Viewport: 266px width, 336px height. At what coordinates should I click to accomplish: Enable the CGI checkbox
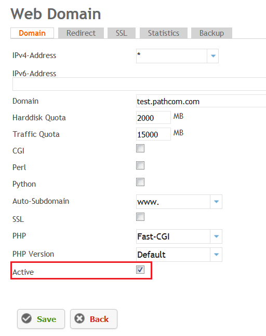click(x=140, y=148)
